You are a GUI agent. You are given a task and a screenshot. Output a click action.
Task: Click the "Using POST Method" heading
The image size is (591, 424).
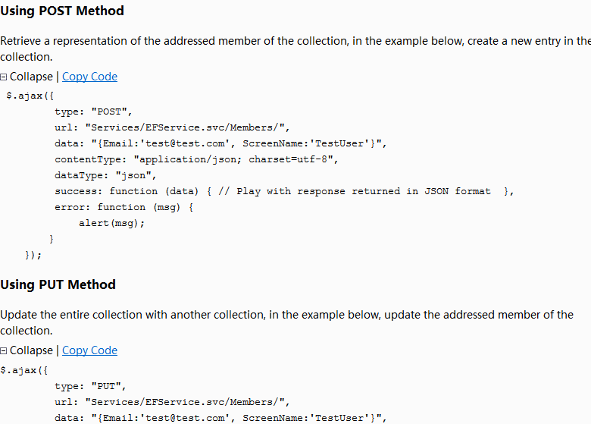coord(62,11)
